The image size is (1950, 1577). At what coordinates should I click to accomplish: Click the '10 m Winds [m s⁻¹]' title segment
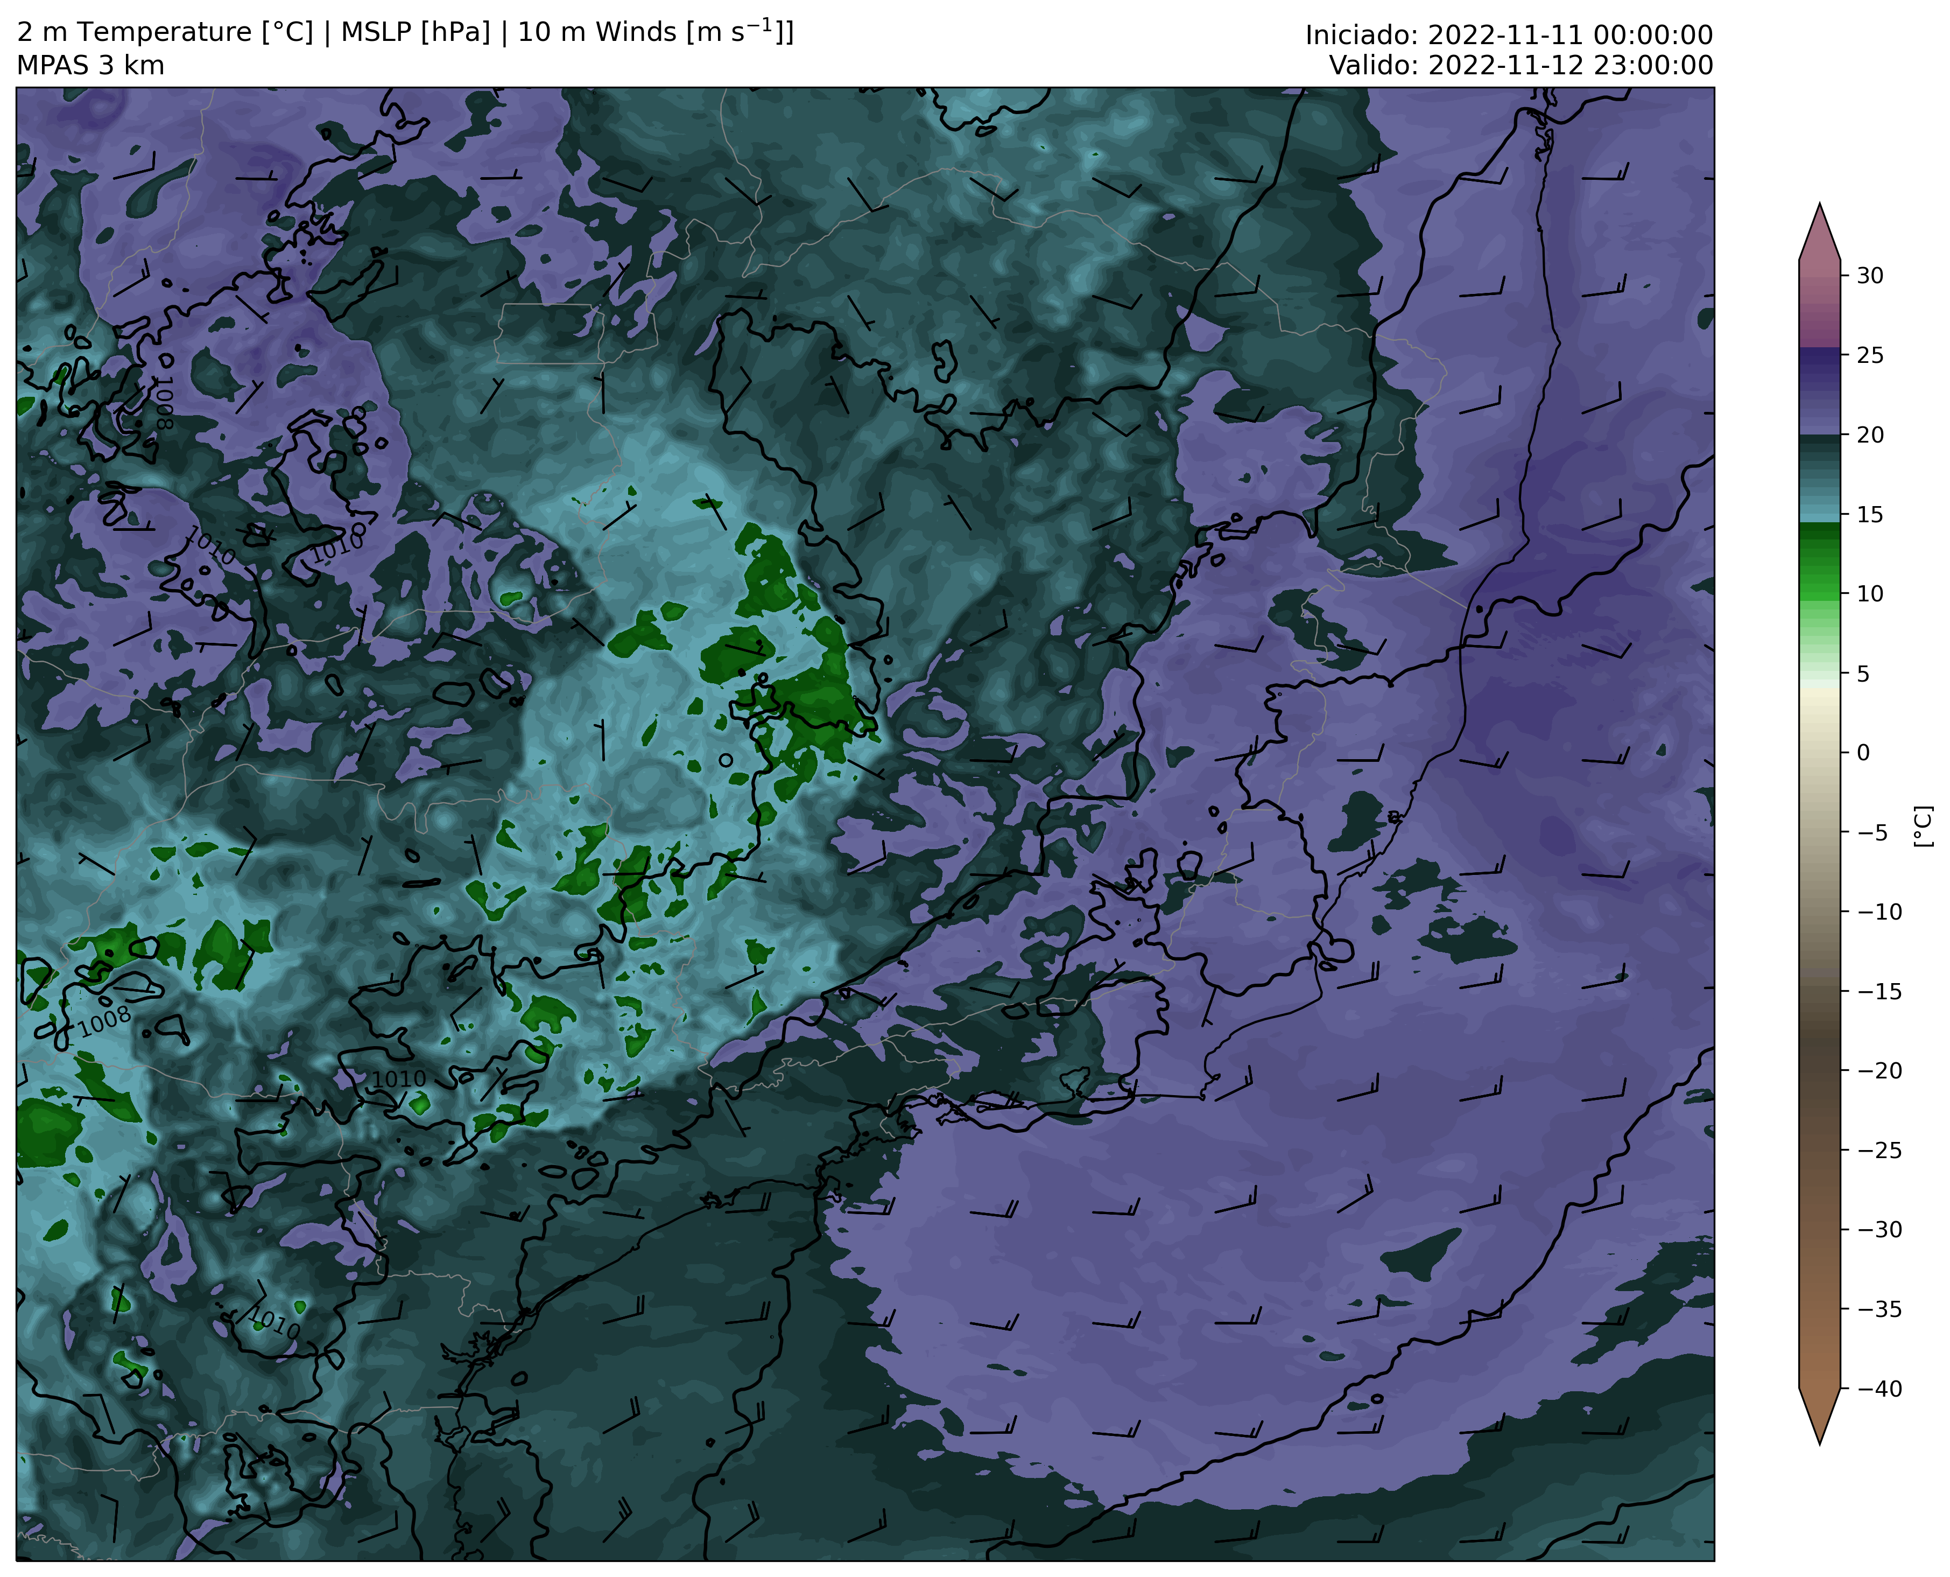656,31
